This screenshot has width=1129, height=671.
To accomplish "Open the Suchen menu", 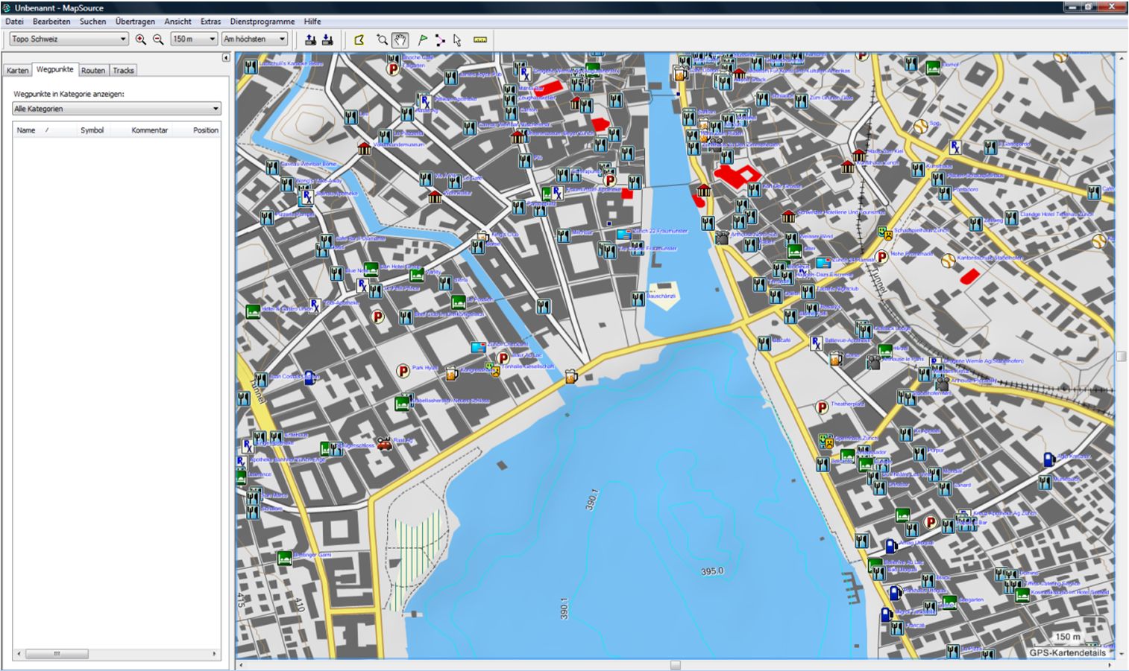I will point(93,22).
